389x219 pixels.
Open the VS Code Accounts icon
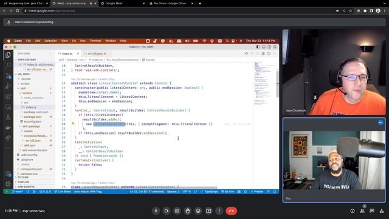[x=8, y=174]
